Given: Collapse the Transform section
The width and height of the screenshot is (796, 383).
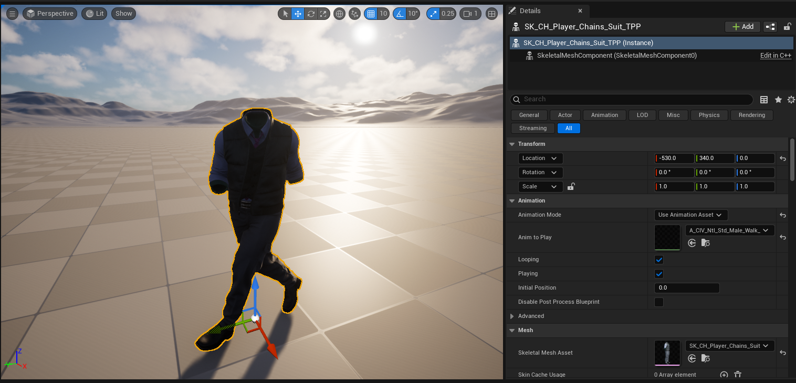Looking at the screenshot, I should tap(512, 144).
